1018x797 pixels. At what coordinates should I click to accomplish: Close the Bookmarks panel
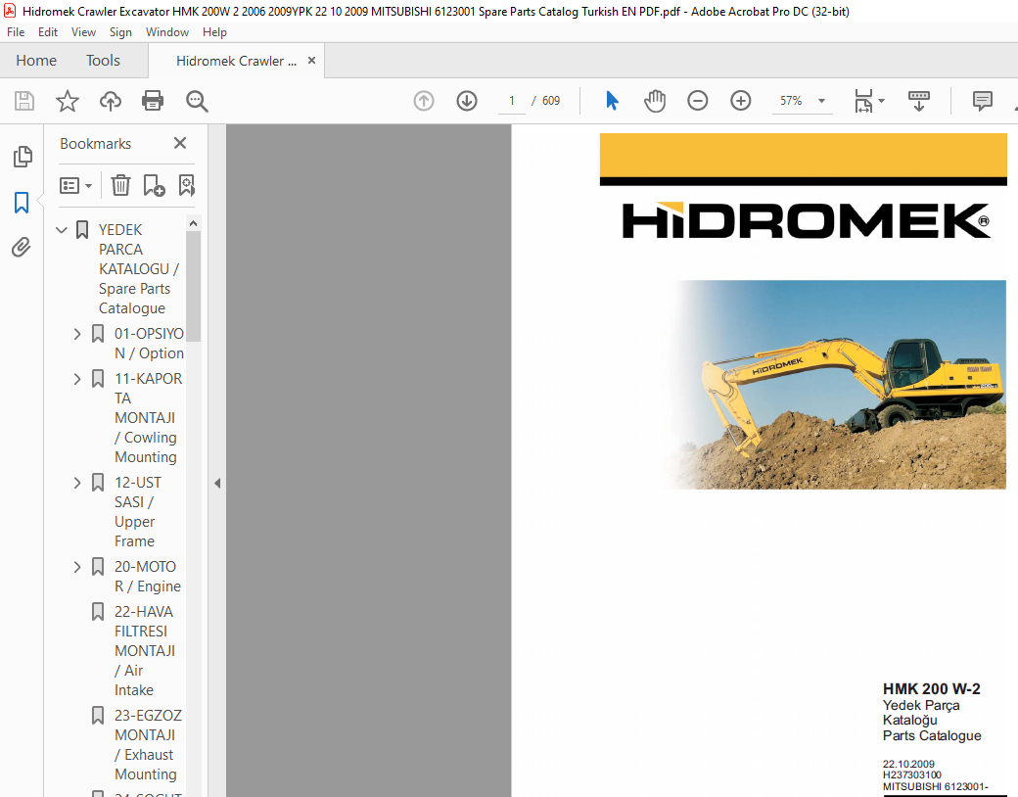coord(180,143)
